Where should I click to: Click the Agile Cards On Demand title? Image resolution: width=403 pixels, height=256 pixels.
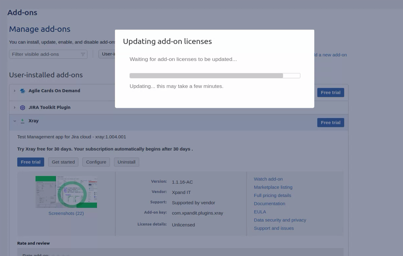point(54,91)
